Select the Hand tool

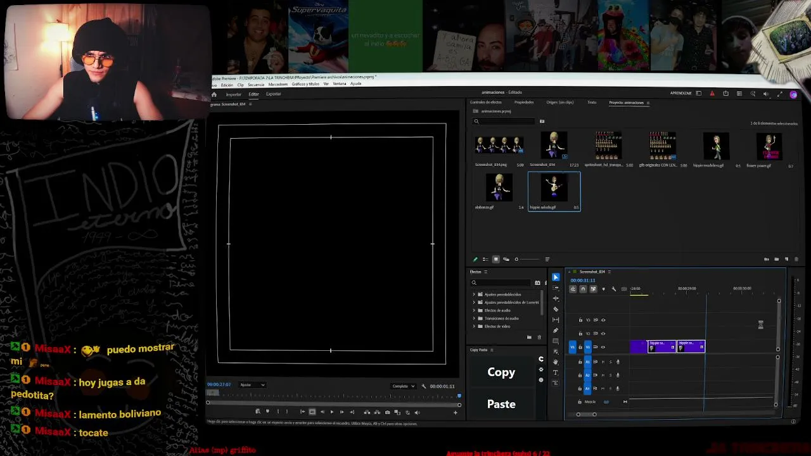(x=556, y=362)
